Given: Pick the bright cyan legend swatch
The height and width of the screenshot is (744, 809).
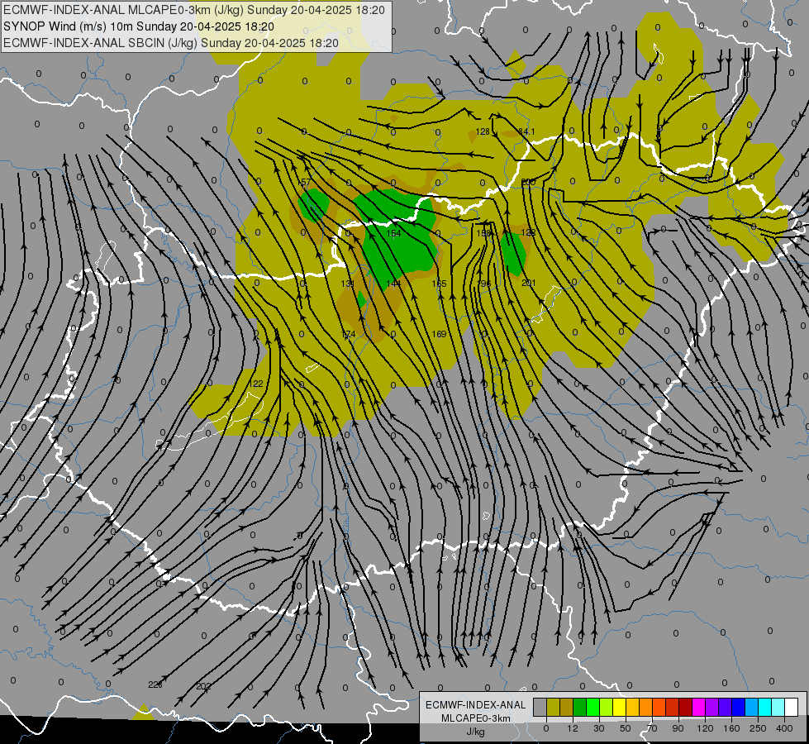Looking at the screenshot, I should click(x=764, y=708).
